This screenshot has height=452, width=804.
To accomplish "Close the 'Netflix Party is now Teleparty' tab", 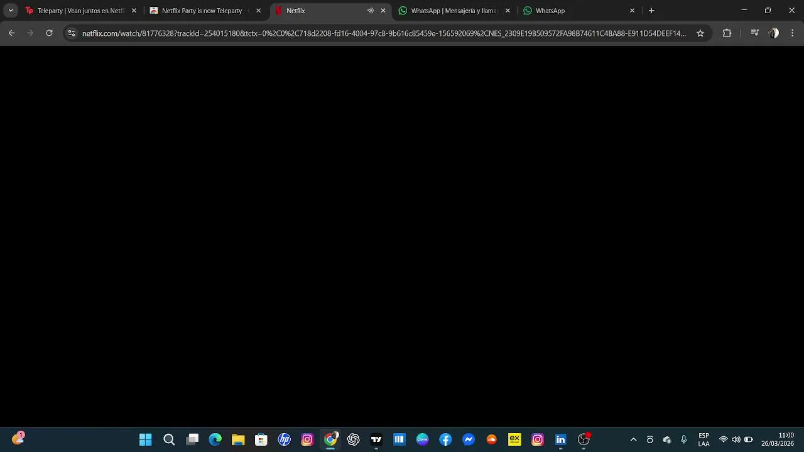I will (258, 11).
